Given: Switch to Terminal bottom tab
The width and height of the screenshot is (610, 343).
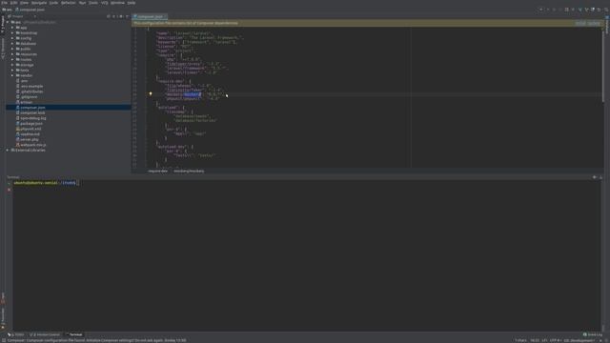Looking at the screenshot, I should 74,334.
